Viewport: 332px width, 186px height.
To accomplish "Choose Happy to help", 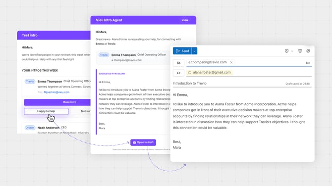I will pos(46,111).
